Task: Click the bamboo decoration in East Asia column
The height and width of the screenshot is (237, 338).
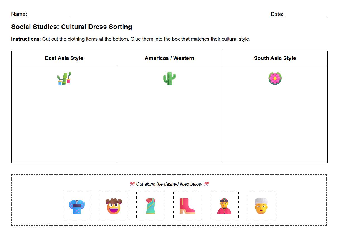Action: tap(64, 78)
